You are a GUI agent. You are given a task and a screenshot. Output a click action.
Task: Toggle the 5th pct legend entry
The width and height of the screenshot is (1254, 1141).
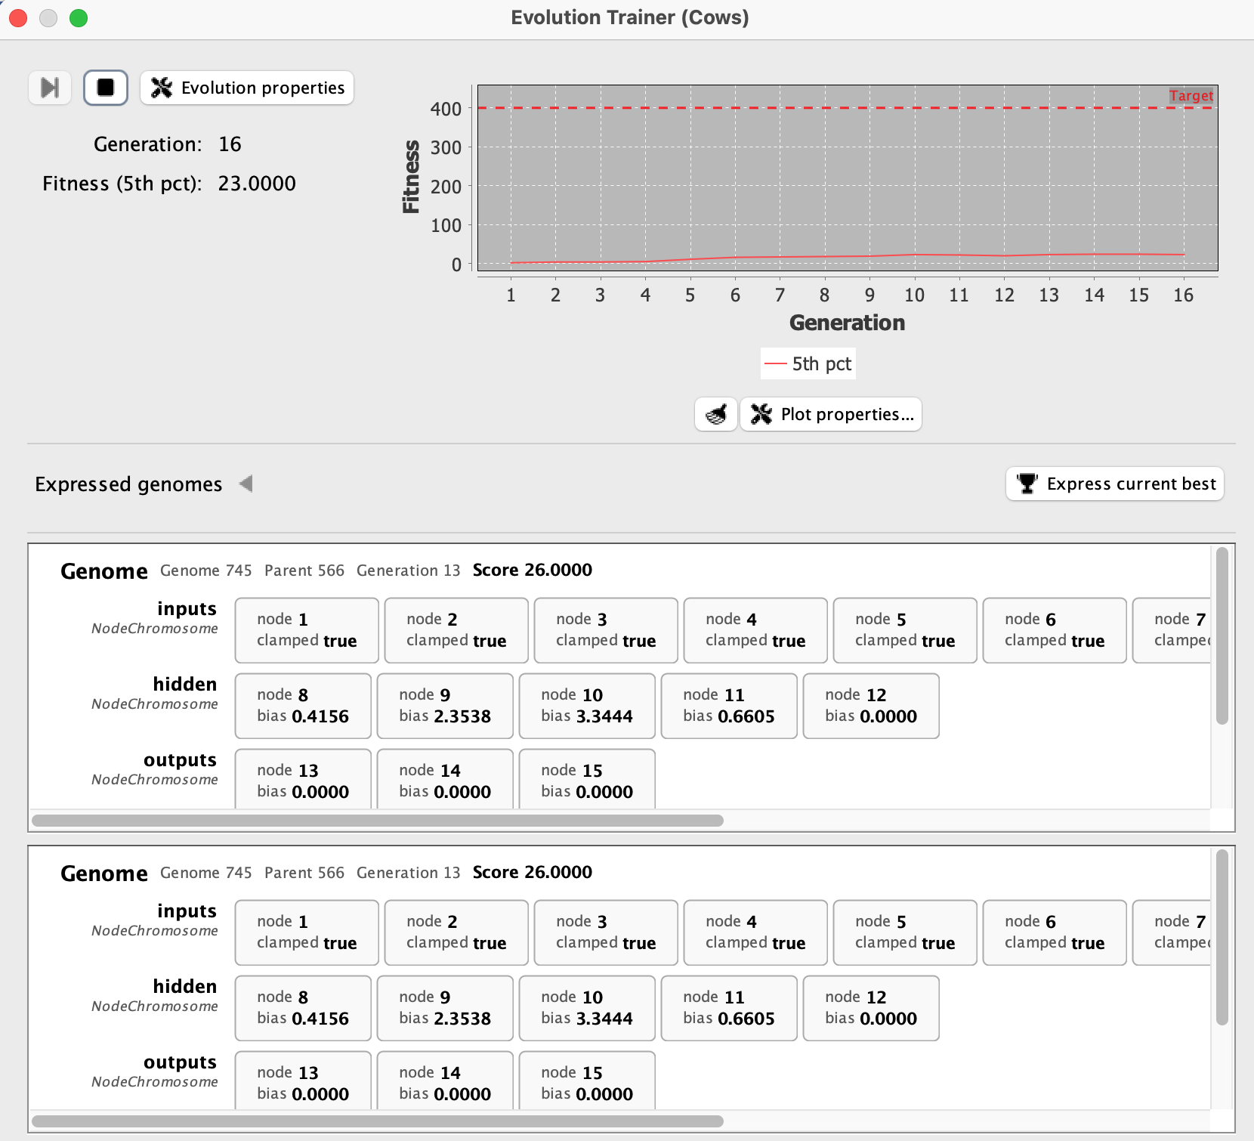[x=808, y=364]
